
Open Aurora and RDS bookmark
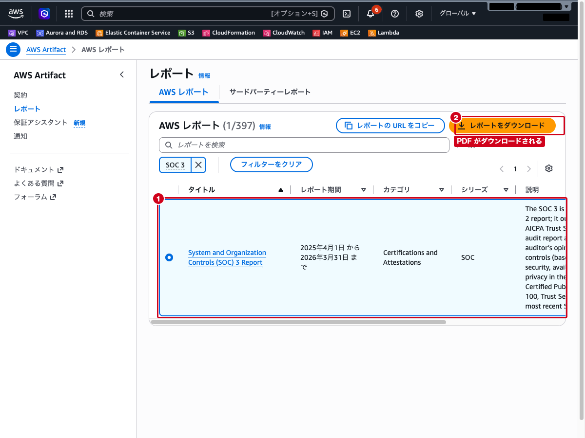click(x=62, y=33)
